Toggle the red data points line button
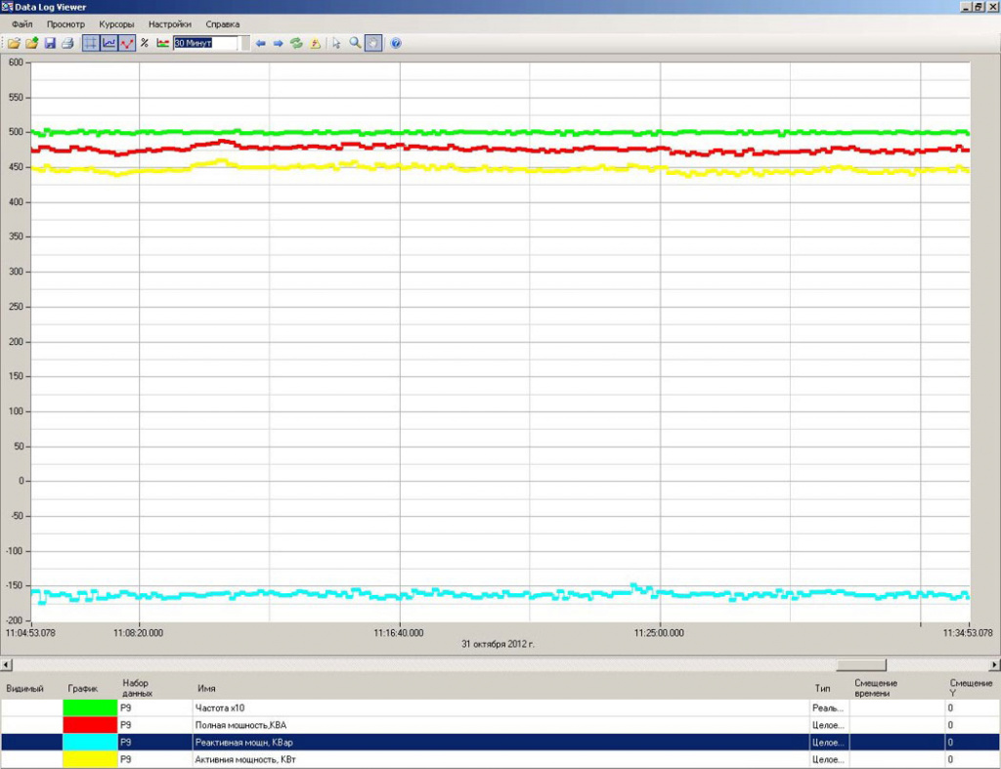 pyautogui.click(x=127, y=43)
